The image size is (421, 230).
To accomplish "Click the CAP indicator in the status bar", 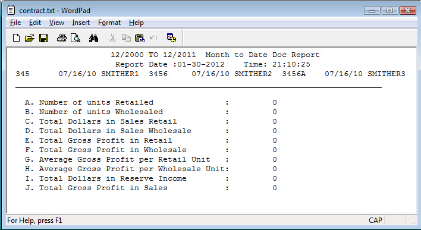I will [375, 220].
